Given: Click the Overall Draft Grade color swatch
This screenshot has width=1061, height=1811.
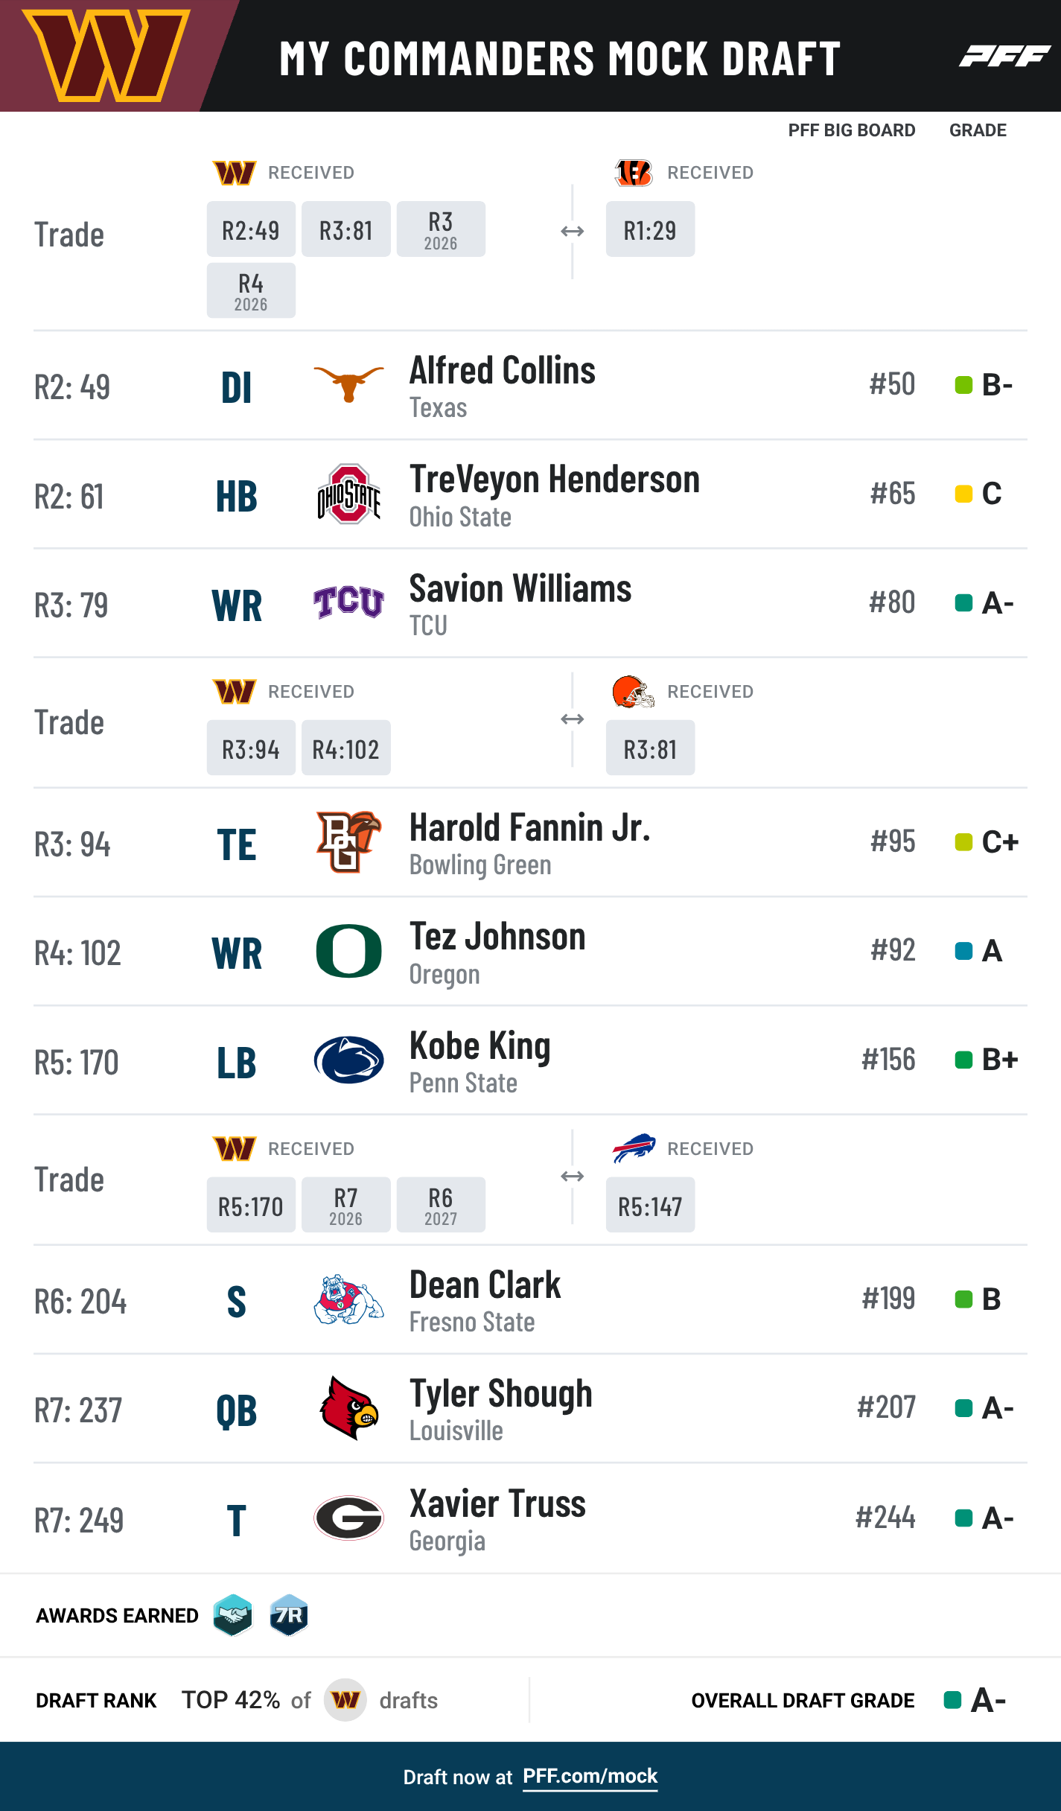Looking at the screenshot, I should 952,1700.
